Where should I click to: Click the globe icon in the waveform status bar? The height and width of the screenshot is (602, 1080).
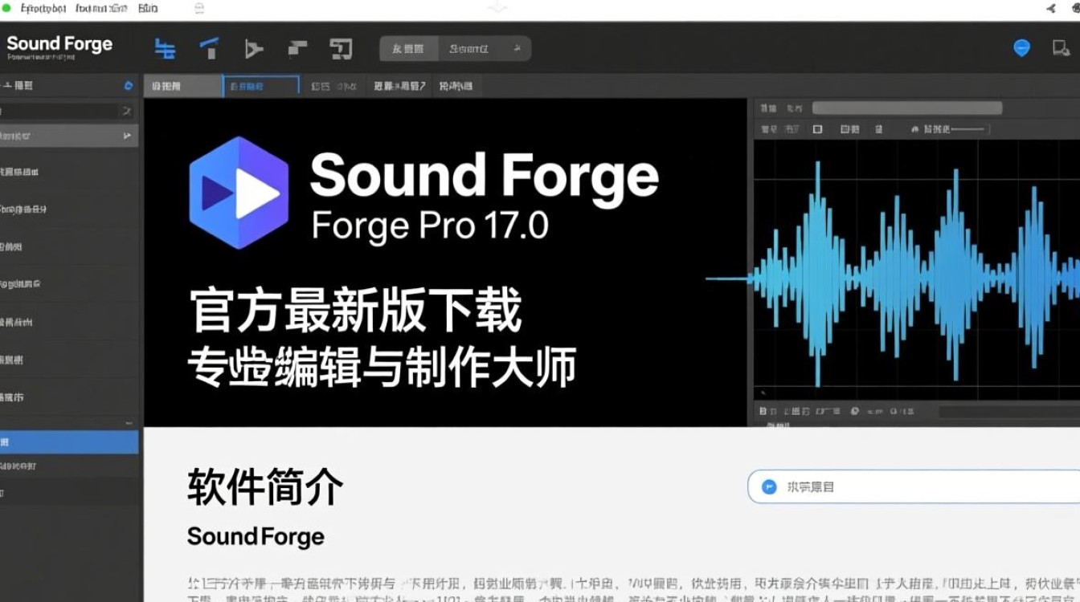click(853, 410)
